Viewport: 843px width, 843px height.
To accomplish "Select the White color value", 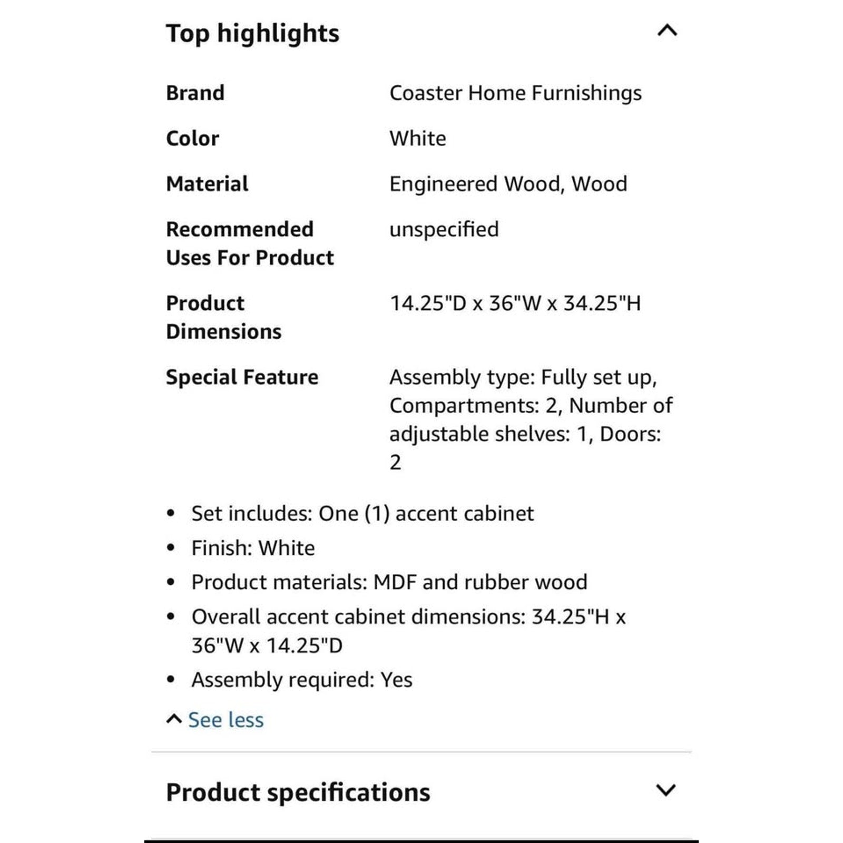I will point(418,139).
